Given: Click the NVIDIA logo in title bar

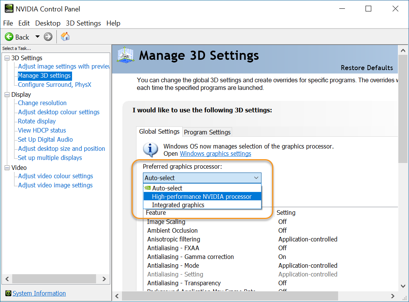Looking at the screenshot, I should [x=9, y=9].
